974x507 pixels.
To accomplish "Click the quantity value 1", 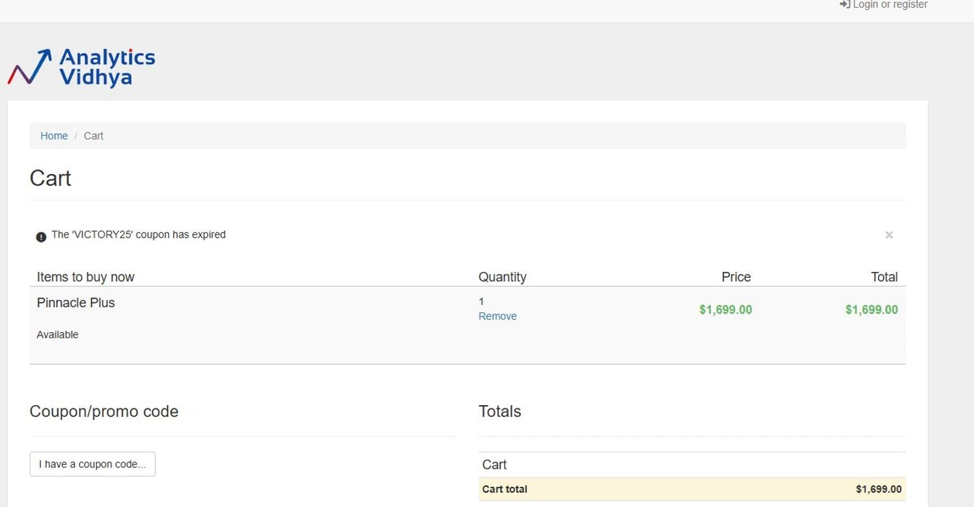I will click(x=481, y=301).
